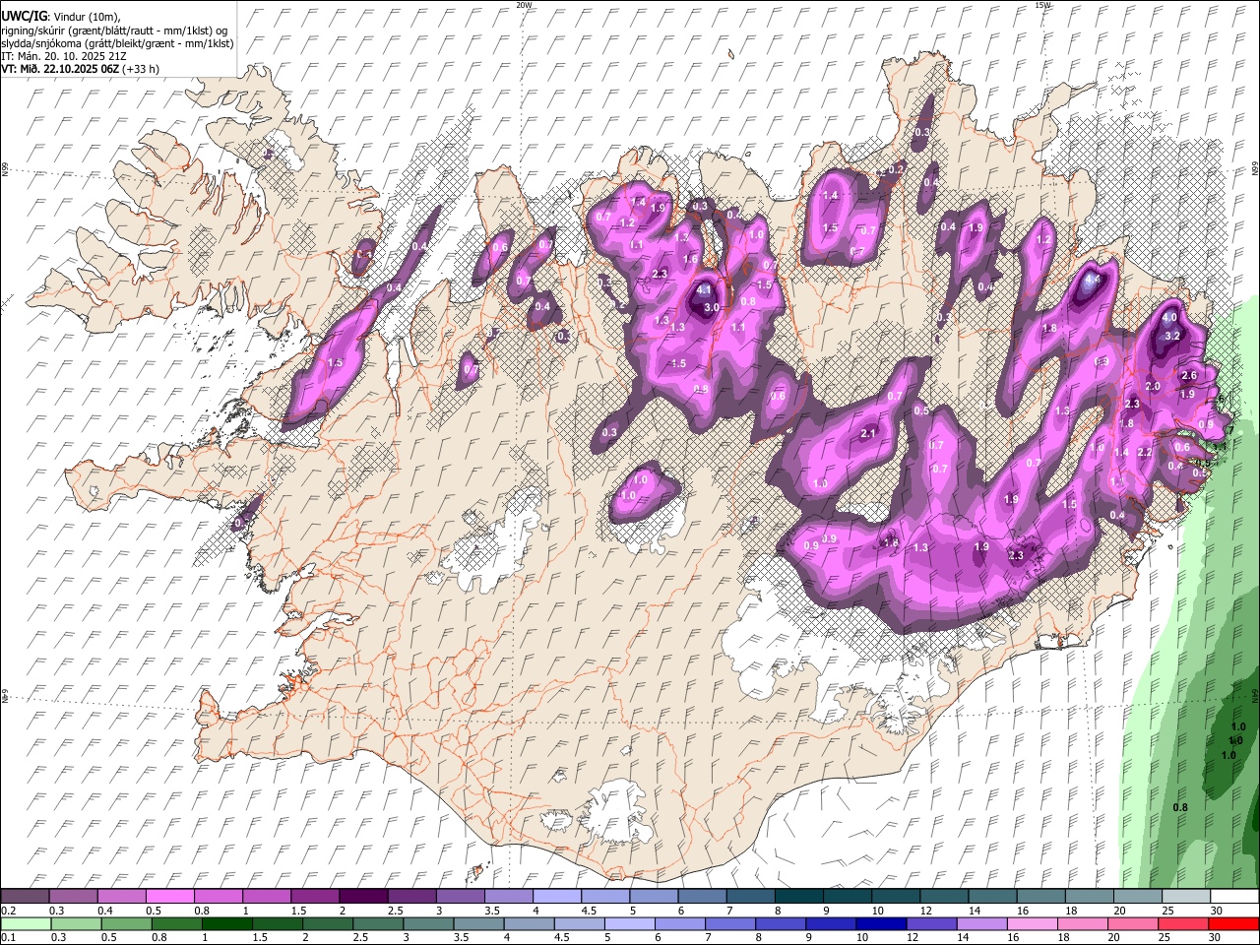The image size is (1260, 945).
Task: Click the violet bottom-row swatch between 14 and 16
Action: point(980,923)
